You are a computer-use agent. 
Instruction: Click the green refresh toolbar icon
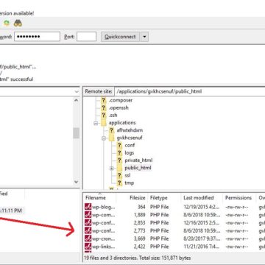pyautogui.click(x=7, y=24)
